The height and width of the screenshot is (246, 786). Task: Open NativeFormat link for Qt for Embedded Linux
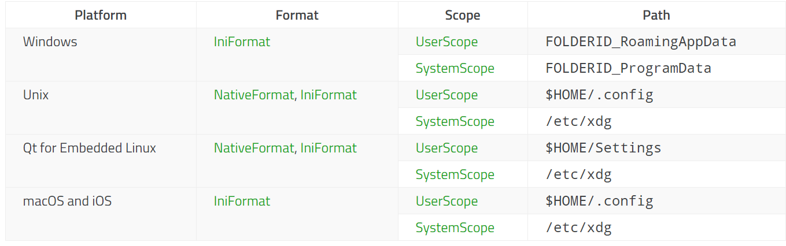tap(253, 148)
